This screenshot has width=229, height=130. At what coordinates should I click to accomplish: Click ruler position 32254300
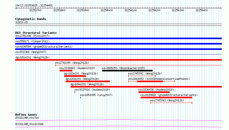(178, 10)
